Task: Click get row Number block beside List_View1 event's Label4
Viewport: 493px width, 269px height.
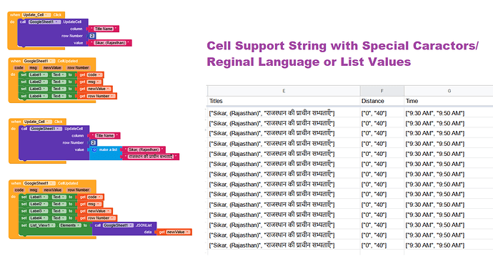Action: (x=97, y=218)
